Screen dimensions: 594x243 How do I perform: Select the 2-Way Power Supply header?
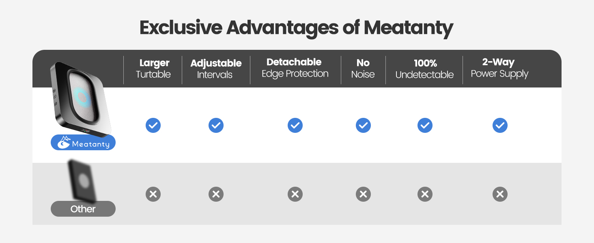coord(499,68)
